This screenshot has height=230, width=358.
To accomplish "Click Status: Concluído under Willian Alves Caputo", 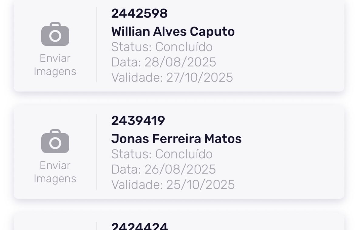I will (162, 47).
